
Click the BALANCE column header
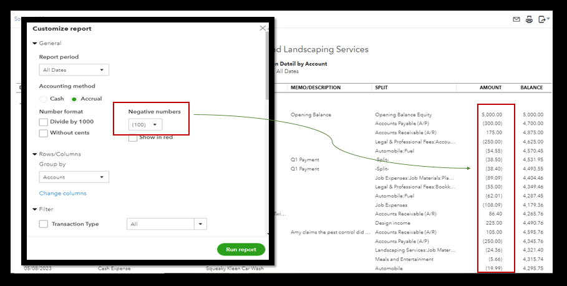[531, 87]
